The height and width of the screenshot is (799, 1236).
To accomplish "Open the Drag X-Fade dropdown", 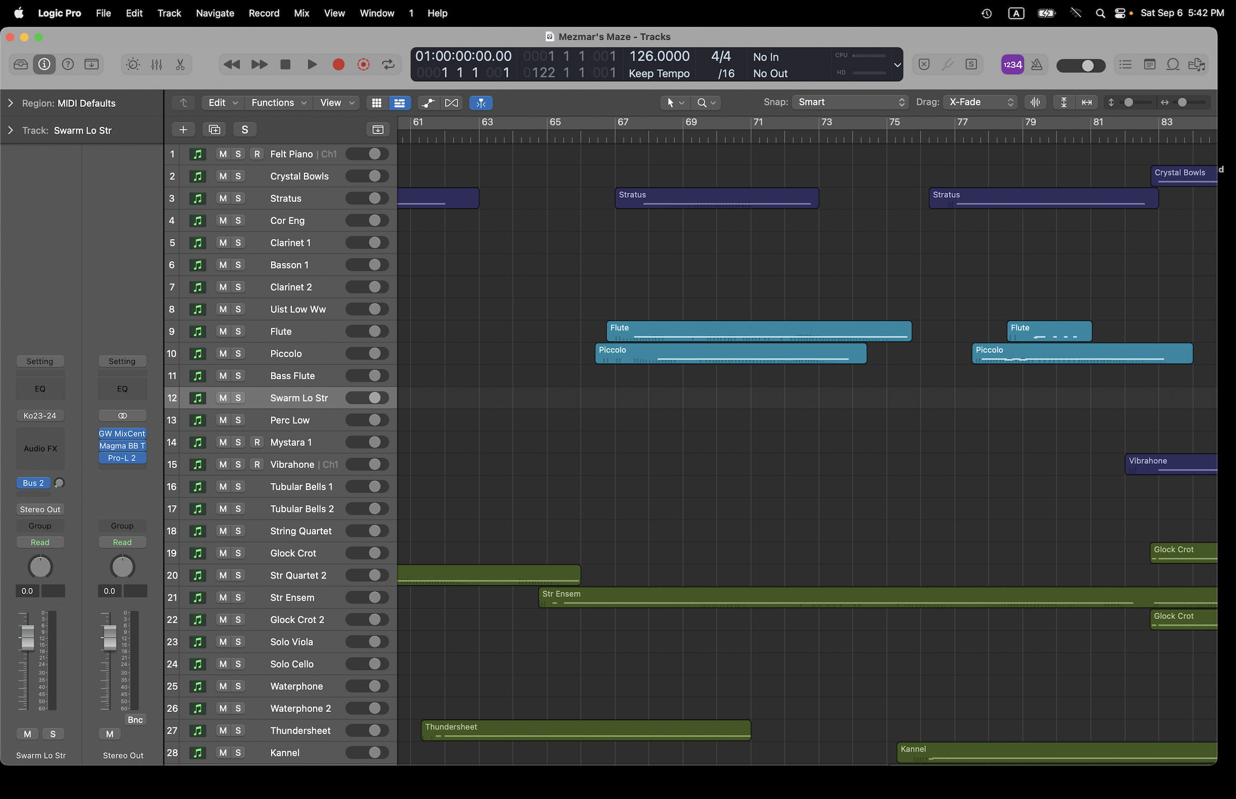I will tap(980, 102).
